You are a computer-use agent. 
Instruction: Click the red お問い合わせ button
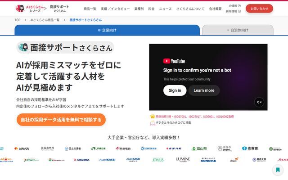259,9
